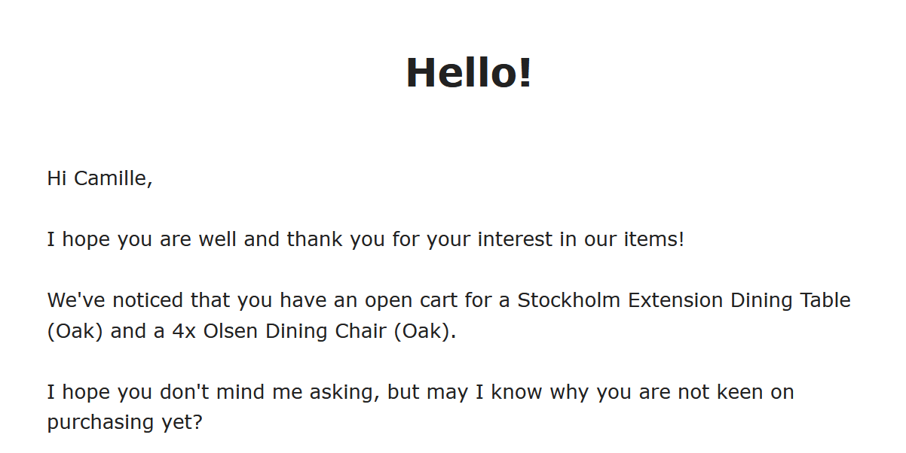Click the text "Olsen Dining Chair"
This screenshot has width=906, height=453.
click(296, 331)
